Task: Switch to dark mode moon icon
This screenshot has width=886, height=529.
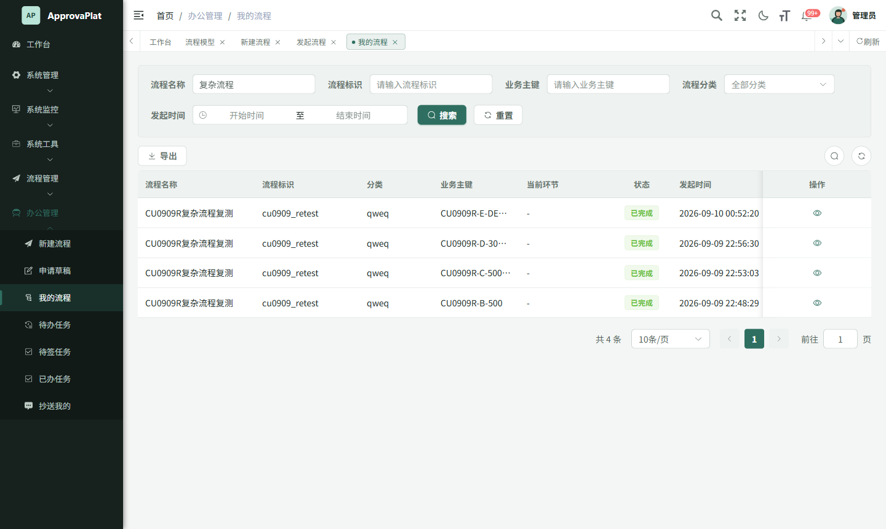Action: 764,15
